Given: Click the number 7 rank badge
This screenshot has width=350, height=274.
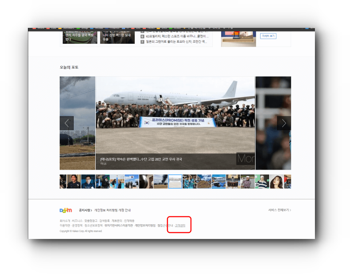Looking at the screenshot, I should pos(142,42).
